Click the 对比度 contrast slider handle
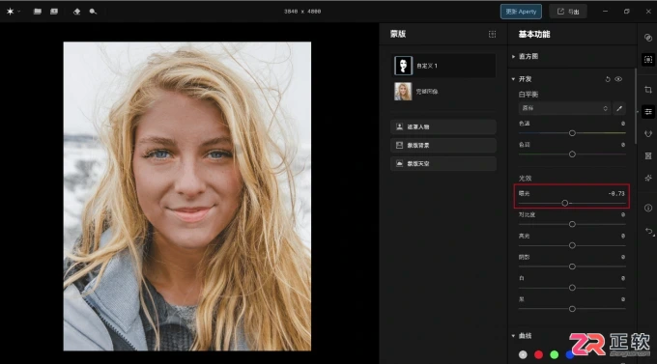Image resolution: width=657 pixels, height=364 pixels. (572, 225)
